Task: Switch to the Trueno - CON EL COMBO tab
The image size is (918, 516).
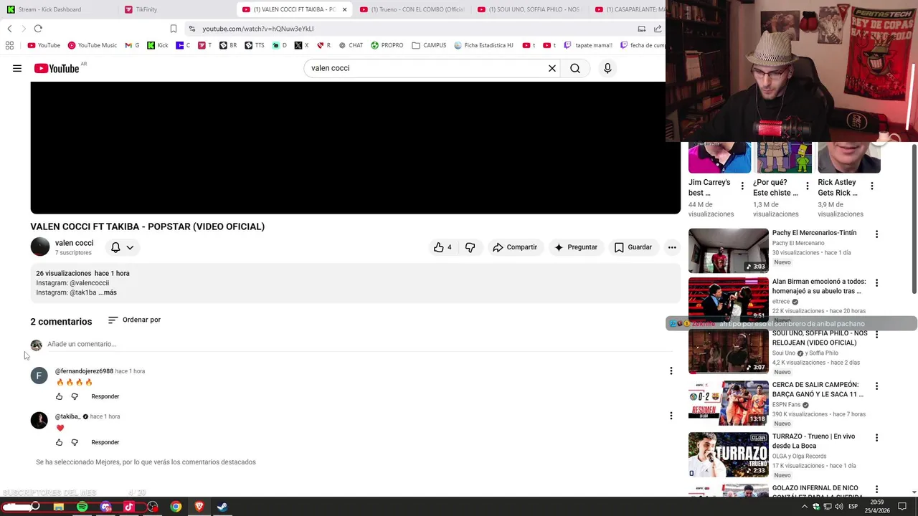Action: click(x=412, y=9)
